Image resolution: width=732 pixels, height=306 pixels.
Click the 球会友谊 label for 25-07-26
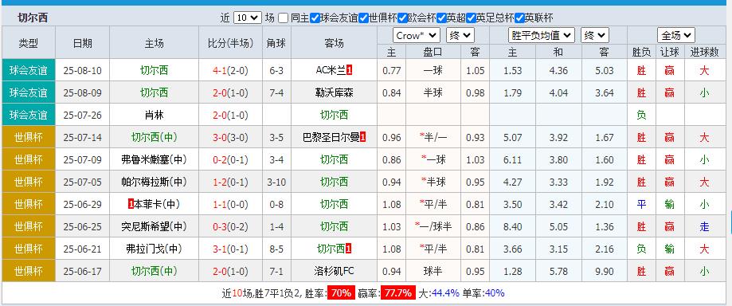point(29,115)
